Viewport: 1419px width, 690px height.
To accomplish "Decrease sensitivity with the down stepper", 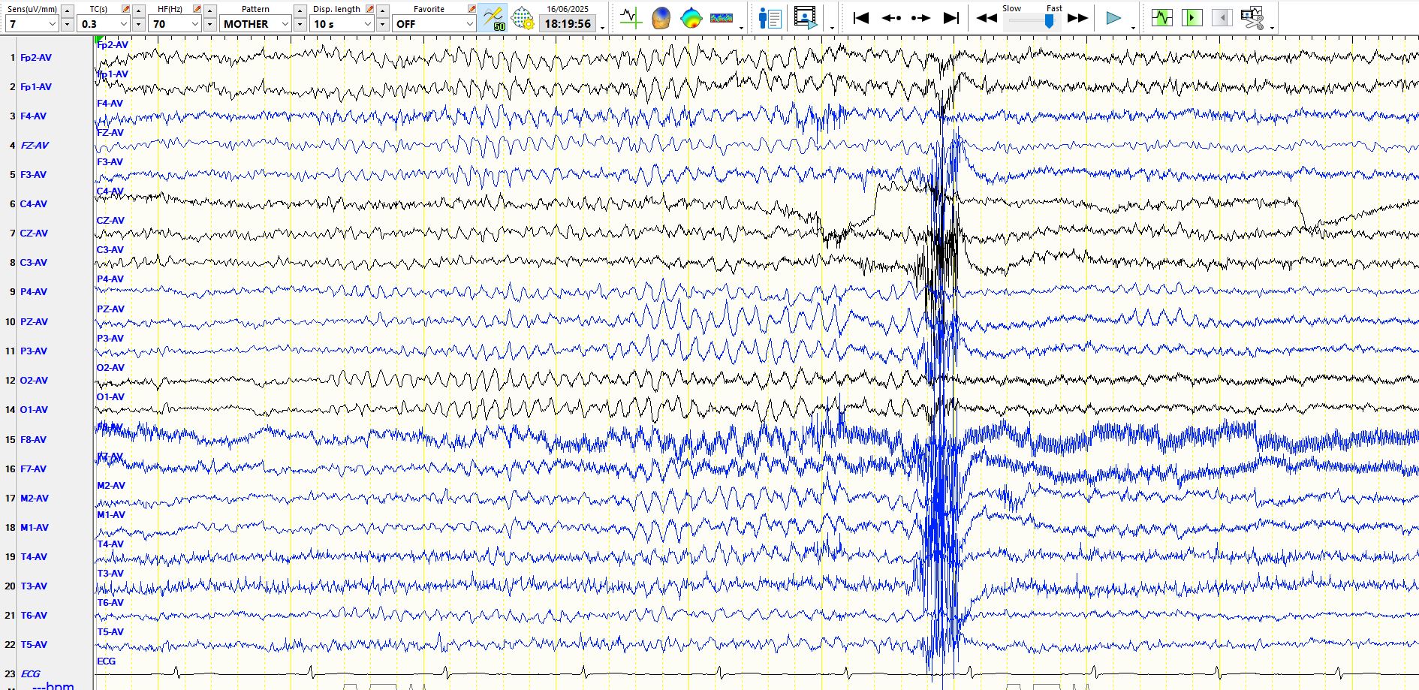I will pyautogui.click(x=67, y=24).
